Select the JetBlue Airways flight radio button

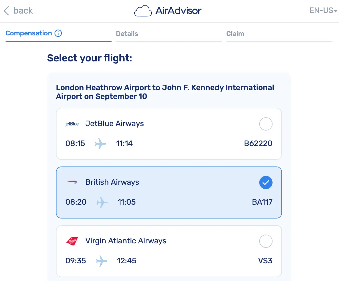[266, 124]
